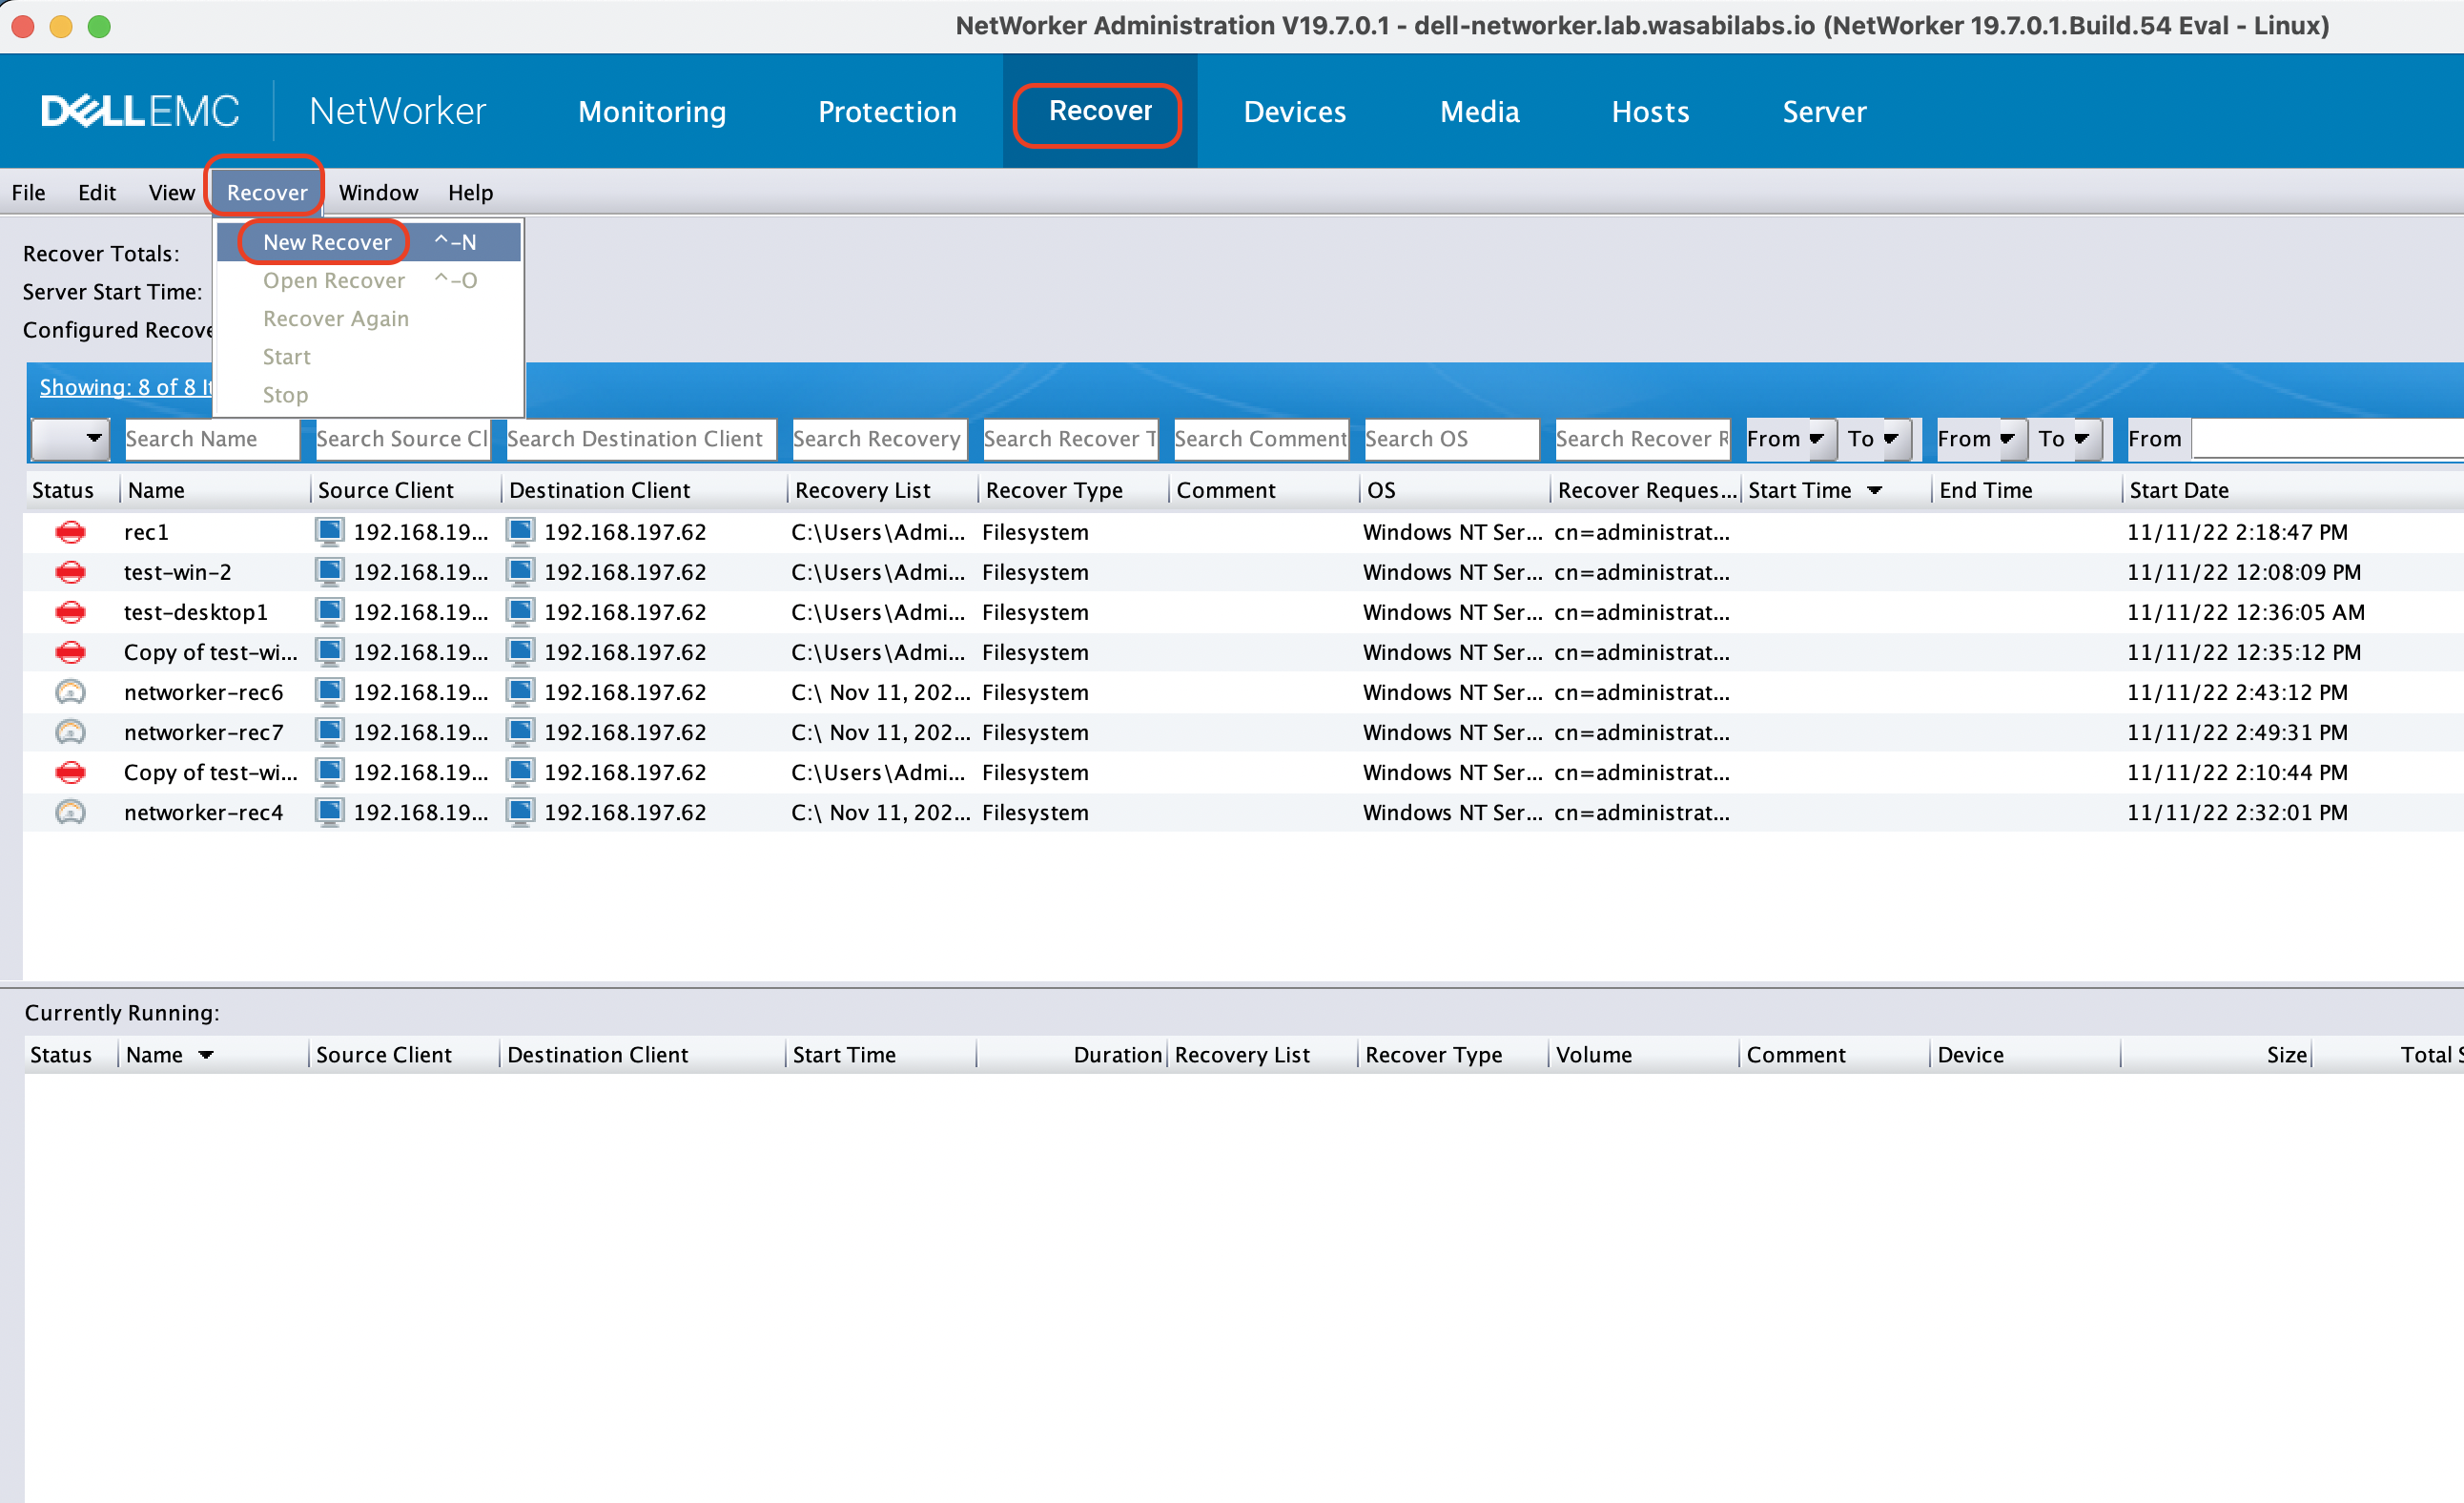
Task: Open the Hosts tab
Action: (x=1650, y=112)
